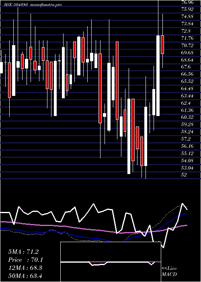Click the 74.88 price axis label

[187, 17]
